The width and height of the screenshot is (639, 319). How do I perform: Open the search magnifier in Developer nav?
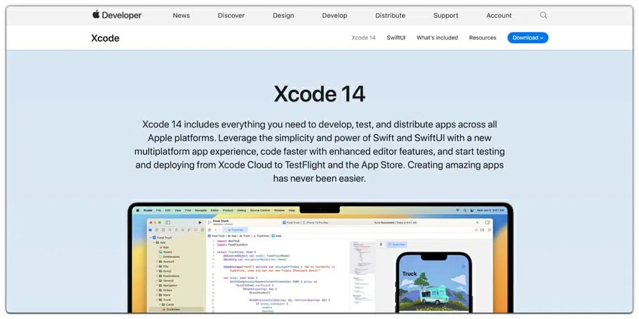(x=543, y=15)
